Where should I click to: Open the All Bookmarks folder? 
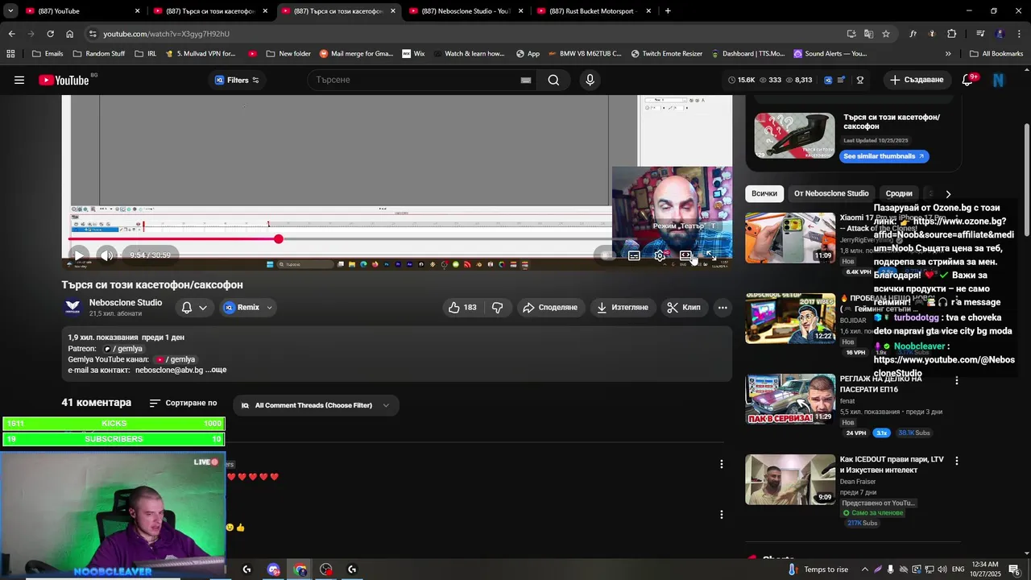click(996, 54)
